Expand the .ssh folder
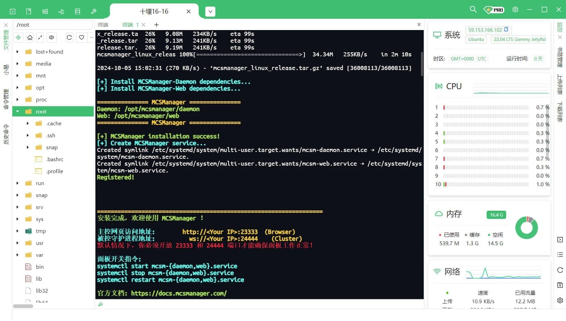This screenshot has width=566, height=321. click(x=28, y=135)
